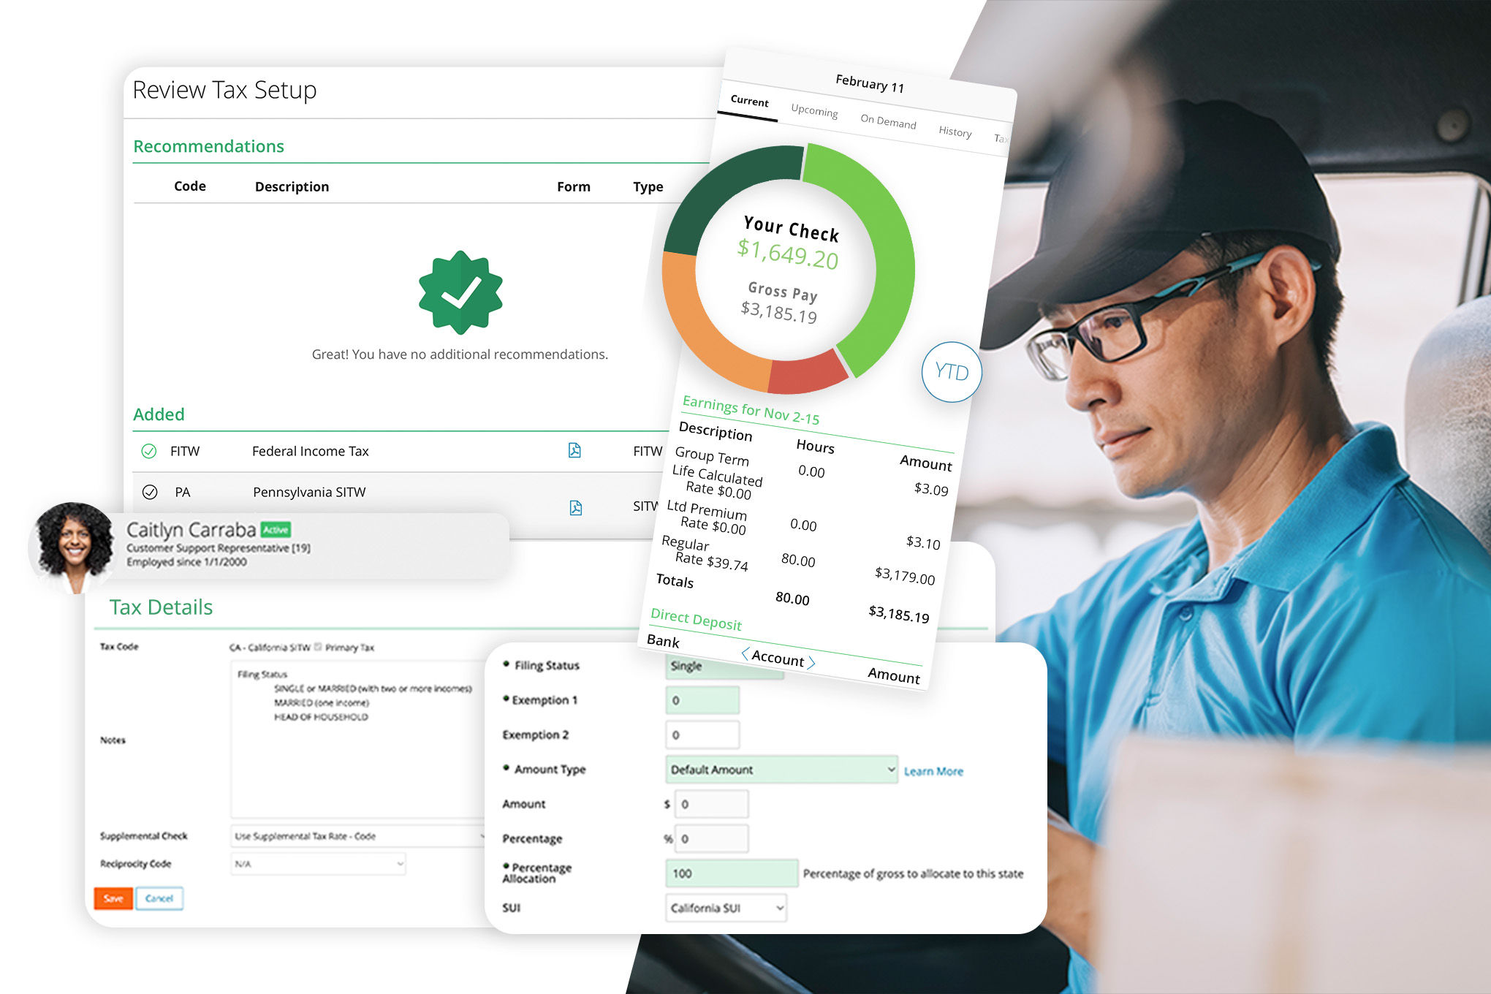Click the green verified badge in Recommendations

click(460, 292)
